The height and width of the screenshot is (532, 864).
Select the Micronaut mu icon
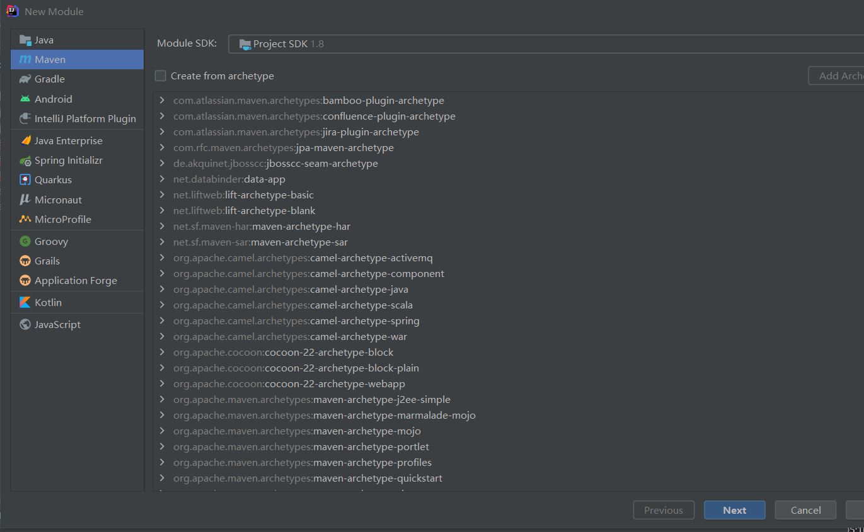(25, 200)
